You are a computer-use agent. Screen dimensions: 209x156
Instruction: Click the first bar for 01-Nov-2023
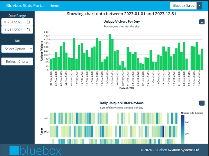click(51, 64)
